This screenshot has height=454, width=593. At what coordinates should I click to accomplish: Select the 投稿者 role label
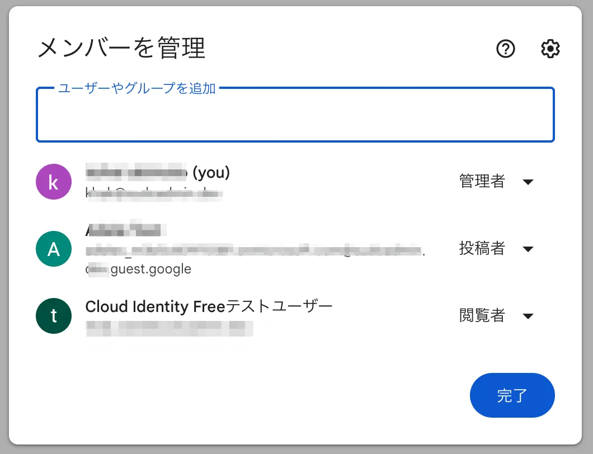tap(482, 249)
